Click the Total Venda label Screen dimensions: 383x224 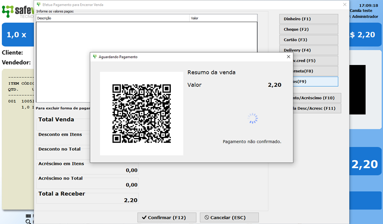(56, 120)
